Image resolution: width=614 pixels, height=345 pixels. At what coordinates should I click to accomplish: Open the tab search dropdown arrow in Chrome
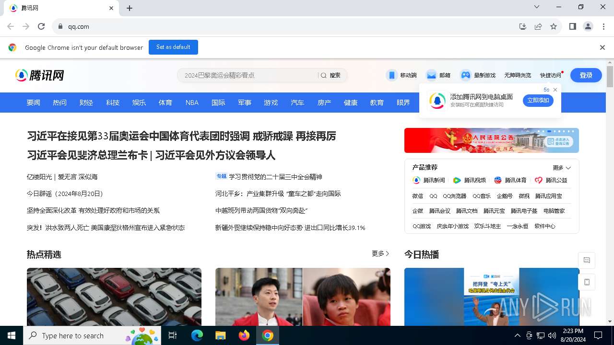point(537,7)
